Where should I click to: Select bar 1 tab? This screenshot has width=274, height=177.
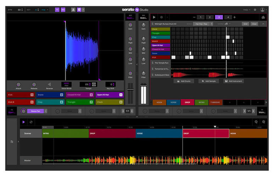(x=201, y=17)
